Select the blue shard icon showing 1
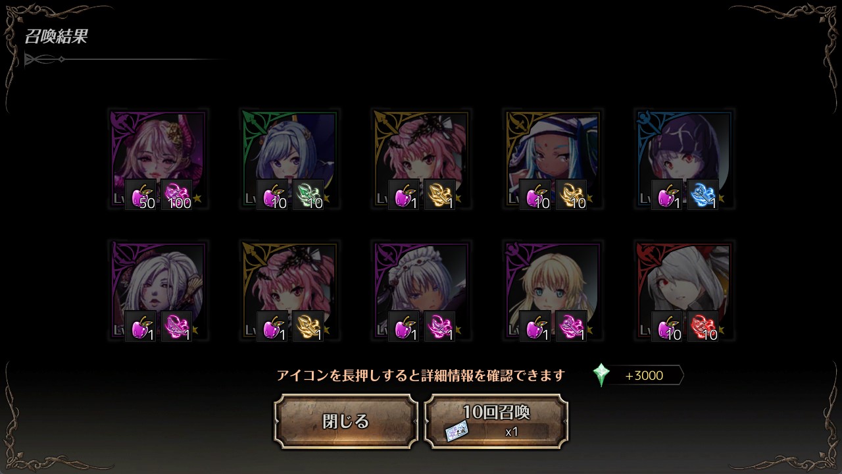Viewport: 842px width, 474px height. pos(703,195)
